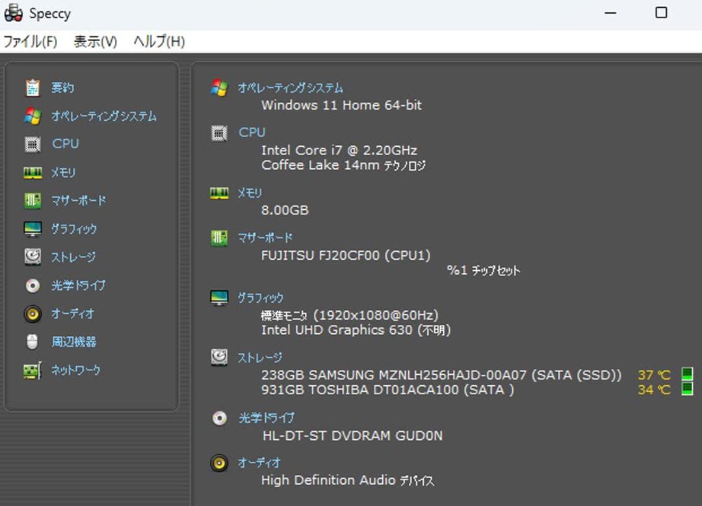This screenshot has width=702, height=506.
Task: Open the ネットワーク icon in sidebar
Action: (31, 370)
